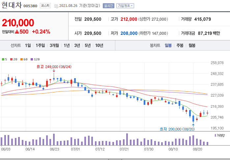Image resolution: width=230 pixels, height=160 pixels.
Task: Click the 195,100 price axis label
Action: point(217,128)
